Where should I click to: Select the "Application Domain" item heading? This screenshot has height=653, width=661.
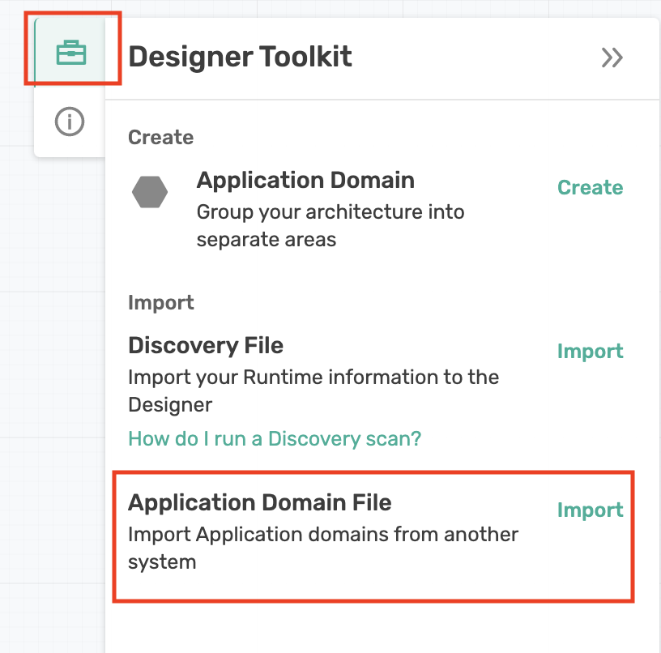[x=305, y=180]
